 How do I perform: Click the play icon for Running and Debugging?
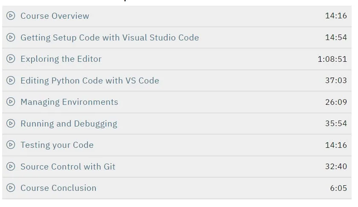(11, 123)
